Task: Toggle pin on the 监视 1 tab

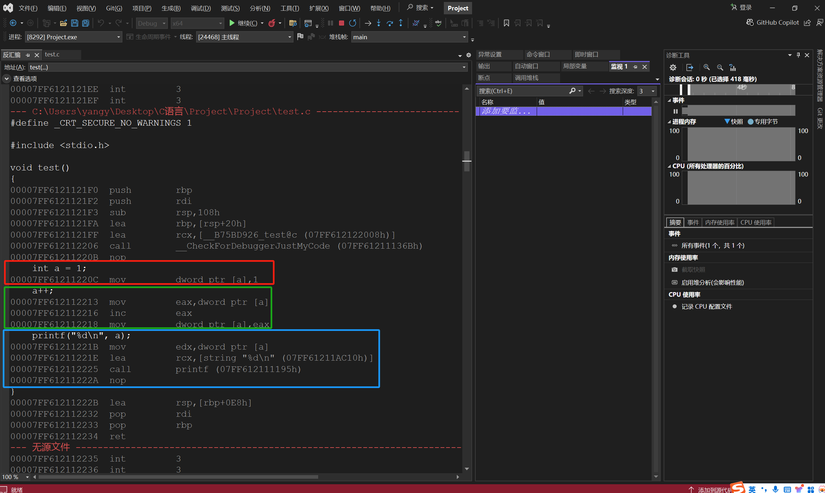Action: click(x=635, y=67)
